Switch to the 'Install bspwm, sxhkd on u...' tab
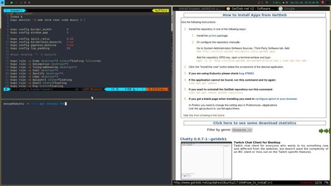This screenshot has height=186, width=331. (x=199, y=9)
